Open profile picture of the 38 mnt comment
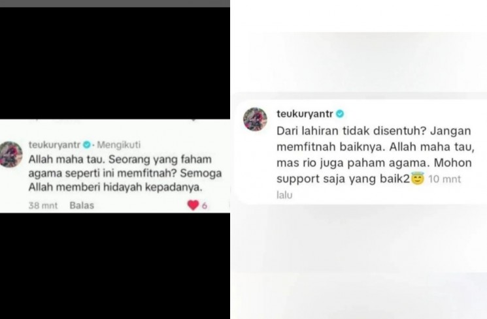Image resolution: width=487 pixels, height=319 pixels. coord(11,154)
